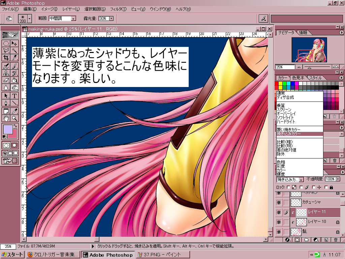The height and width of the screenshot is (259, 345).
Task: Click the スタート button on taskbar
Action: point(13,255)
